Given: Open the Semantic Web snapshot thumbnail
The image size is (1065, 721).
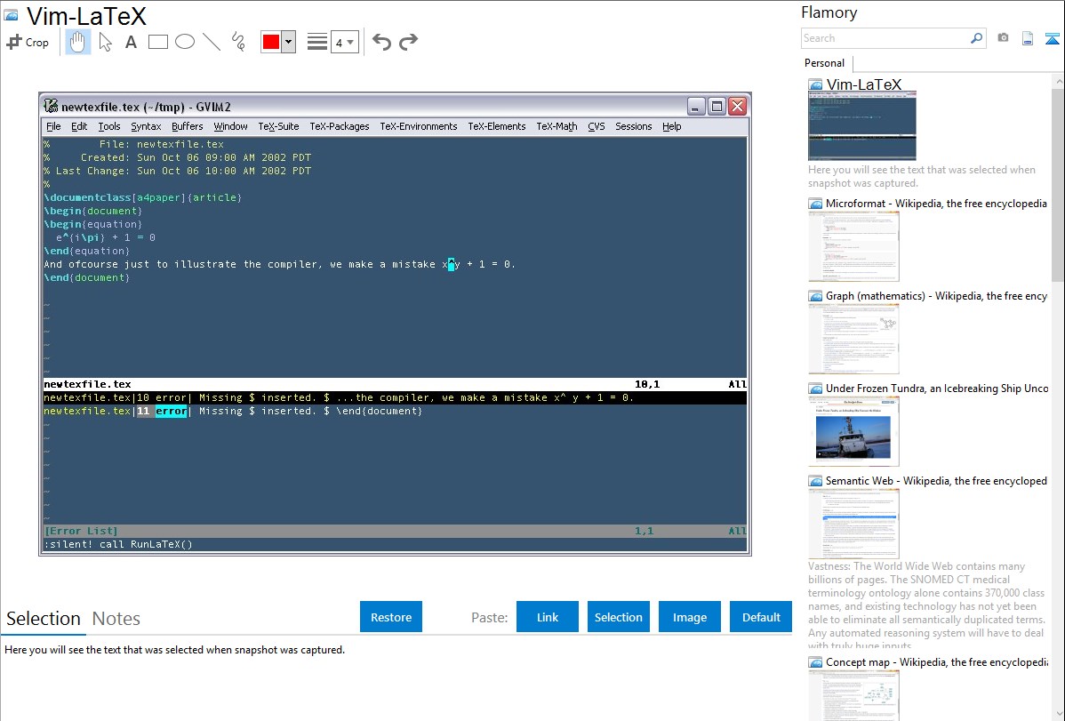Looking at the screenshot, I should coord(853,524).
